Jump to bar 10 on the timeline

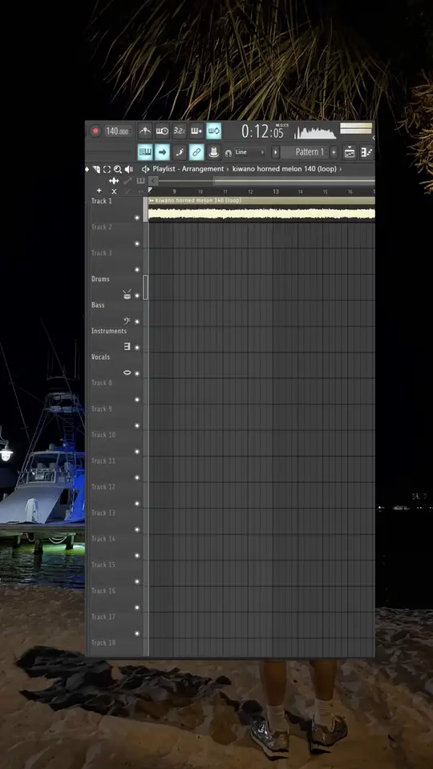(200, 191)
